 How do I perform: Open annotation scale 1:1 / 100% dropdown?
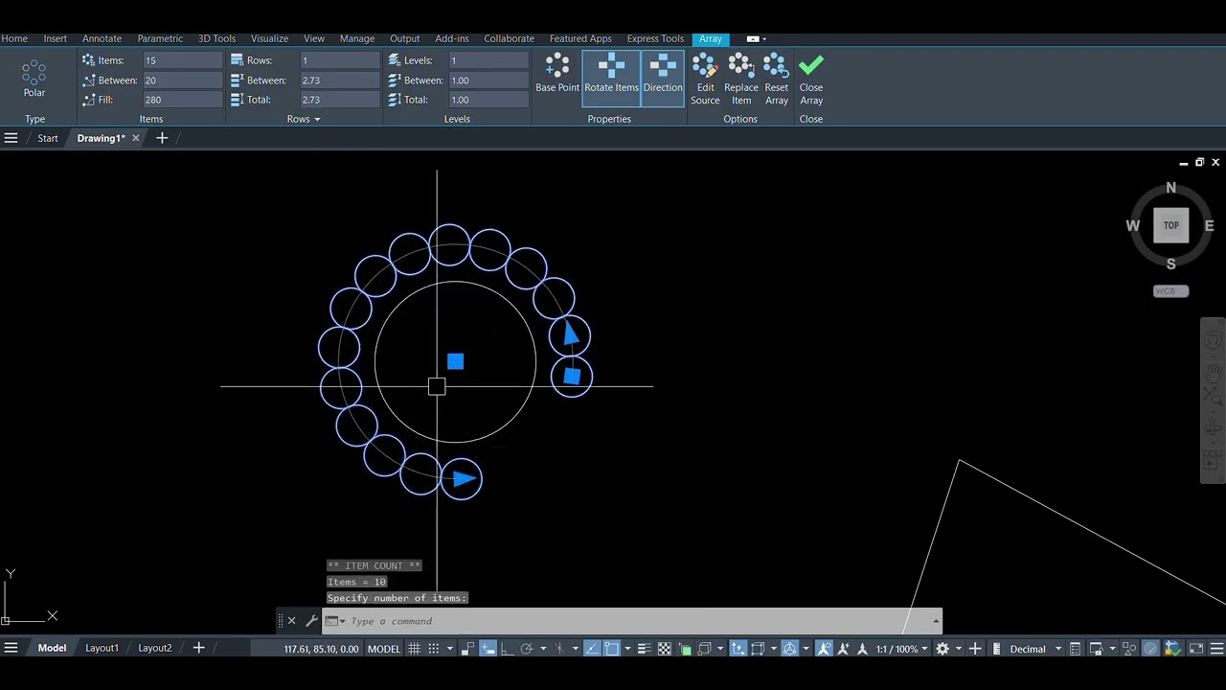point(902,649)
